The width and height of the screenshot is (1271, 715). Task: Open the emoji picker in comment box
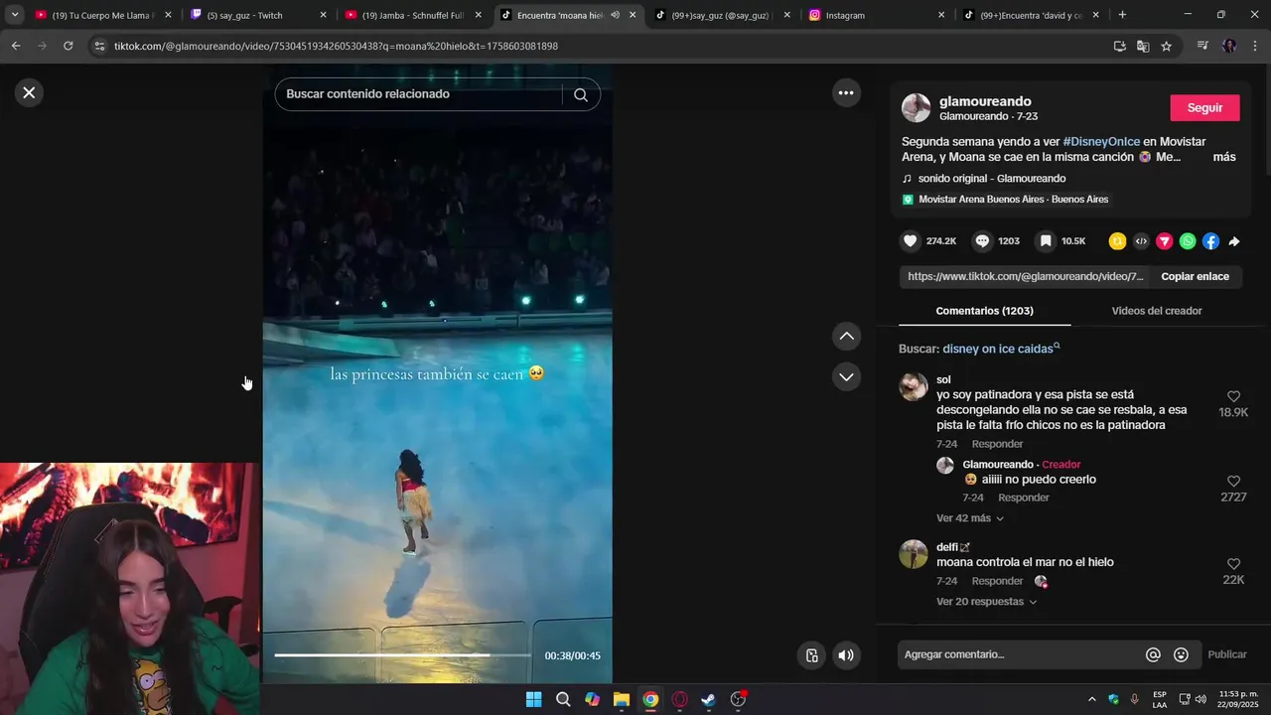click(1181, 654)
